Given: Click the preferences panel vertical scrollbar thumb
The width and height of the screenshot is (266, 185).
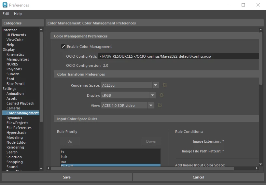Looking at the screenshot, I should click(x=261, y=58).
